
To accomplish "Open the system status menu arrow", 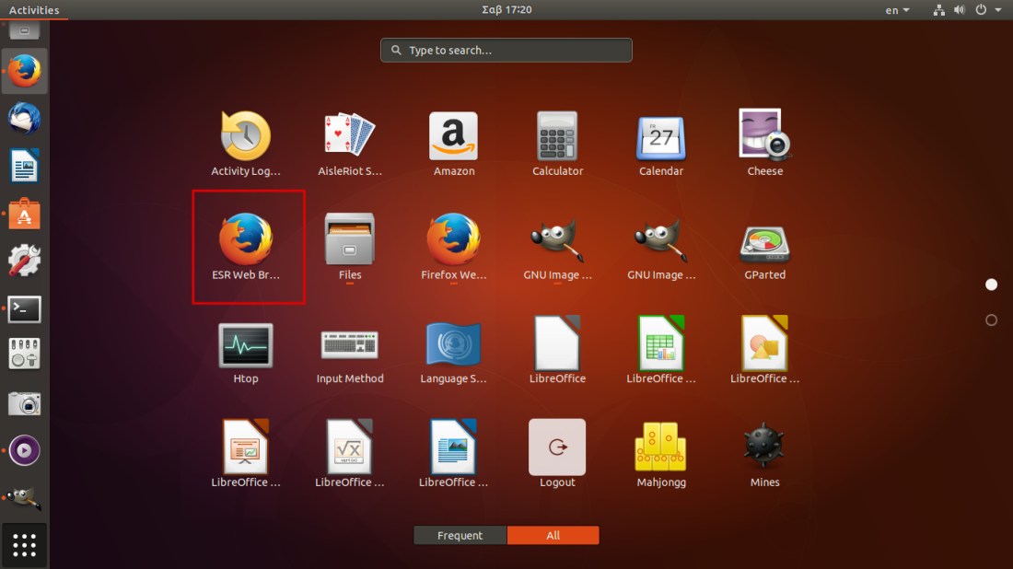I will [x=997, y=10].
